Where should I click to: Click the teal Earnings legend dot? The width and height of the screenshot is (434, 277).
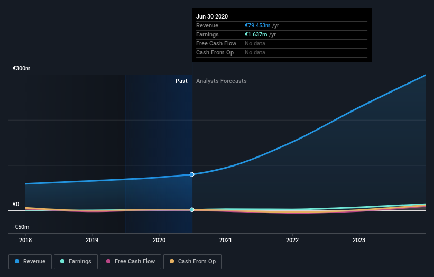[x=62, y=261]
